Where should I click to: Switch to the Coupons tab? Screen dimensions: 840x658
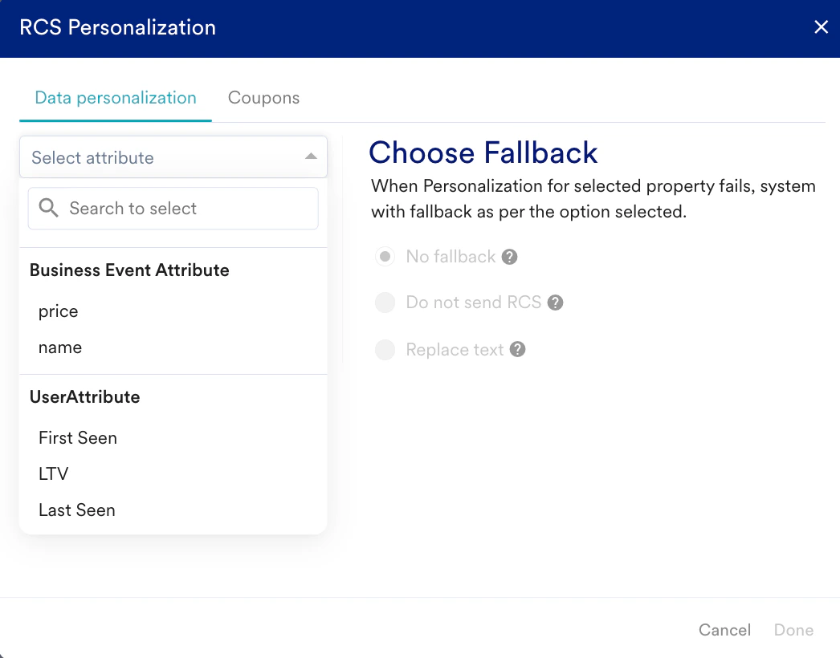pos(263,98)
